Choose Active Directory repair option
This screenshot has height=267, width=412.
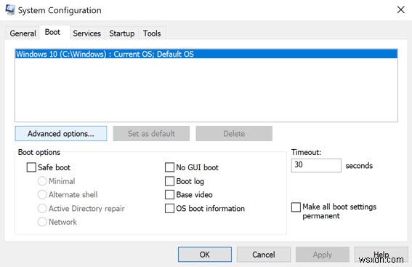(42, 208)
